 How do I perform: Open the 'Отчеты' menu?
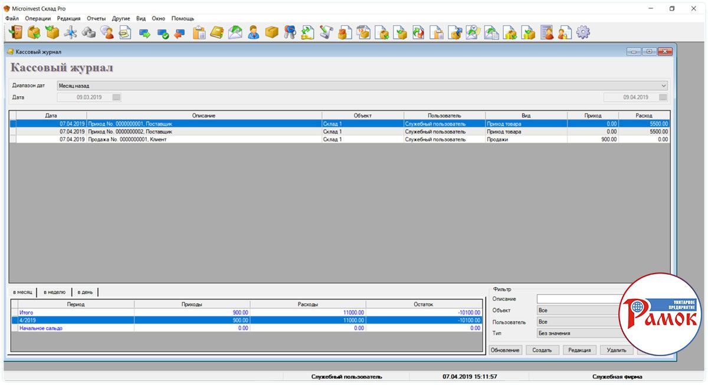(96, 18)
